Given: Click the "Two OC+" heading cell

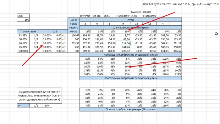Looking at the screenshot, I should tap(136, 12).
